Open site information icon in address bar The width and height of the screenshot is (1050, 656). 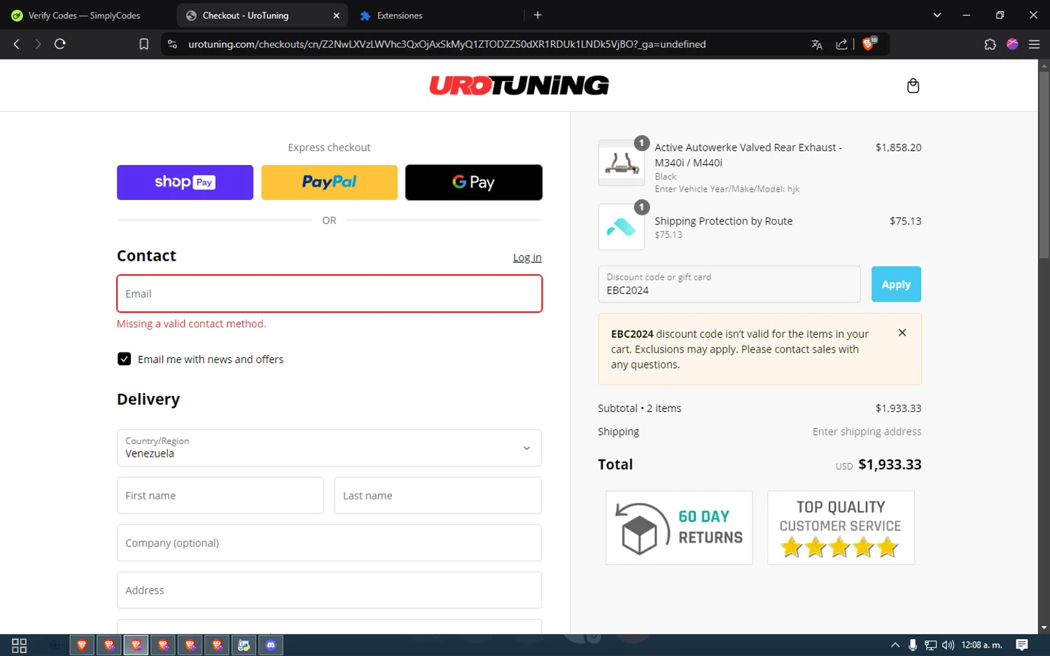coord(172,44)
